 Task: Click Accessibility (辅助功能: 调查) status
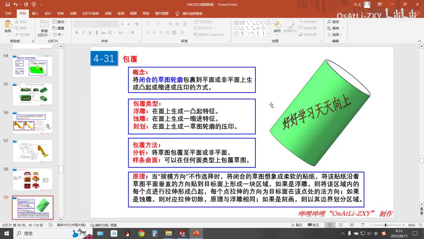pyautogui.click(x=104, y=225)
